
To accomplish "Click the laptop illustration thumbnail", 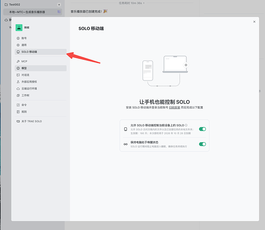I will click(x=175, y=64).
